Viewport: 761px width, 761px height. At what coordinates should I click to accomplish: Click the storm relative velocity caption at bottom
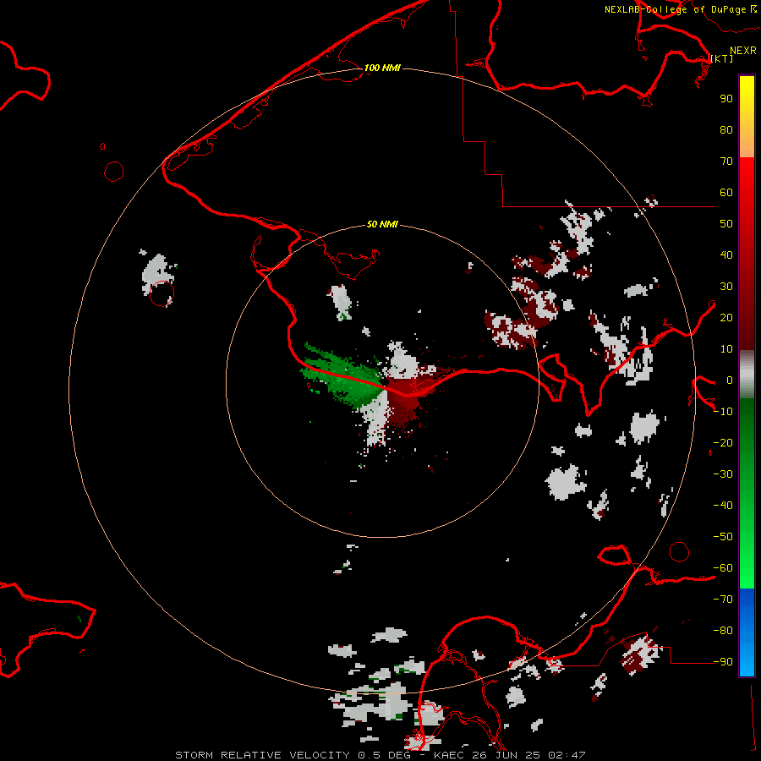coord(380,755)
